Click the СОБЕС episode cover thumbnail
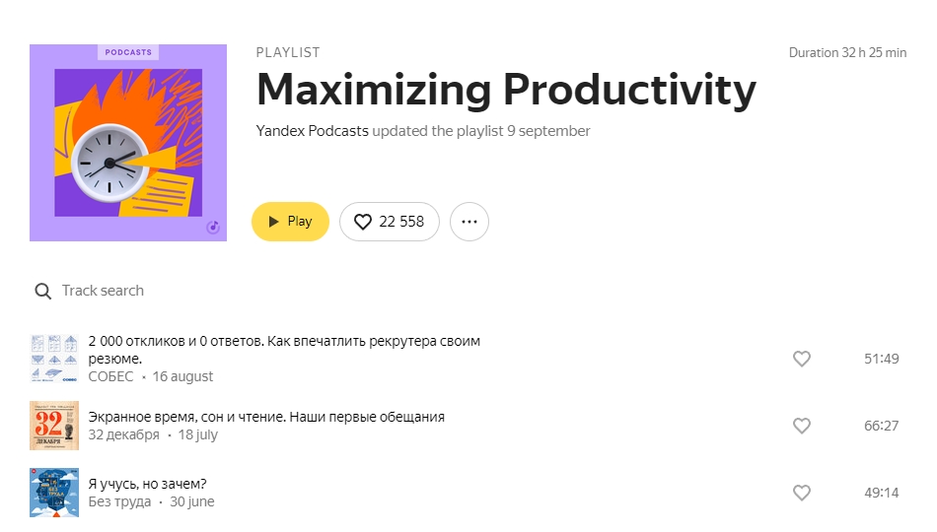This screenshot has width=937, height=532. [x=54, y=359]
